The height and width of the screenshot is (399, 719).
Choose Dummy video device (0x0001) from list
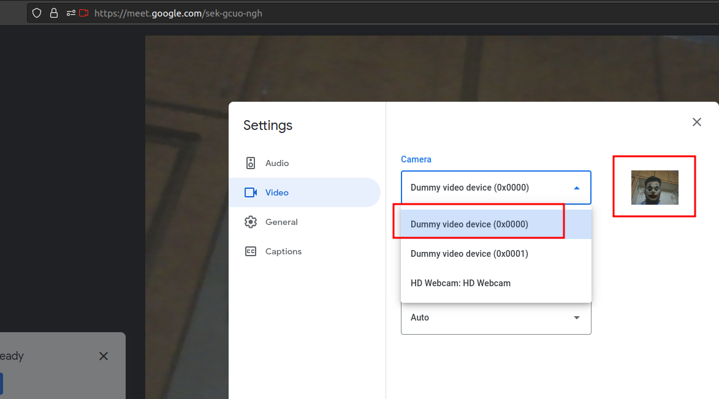click(470, 254)
